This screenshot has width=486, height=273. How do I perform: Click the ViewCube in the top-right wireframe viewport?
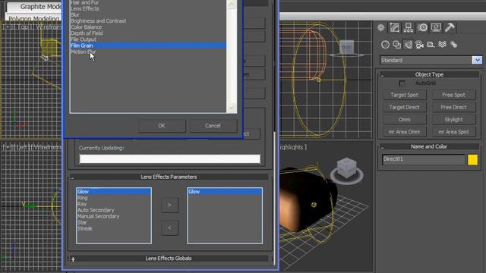pyautogui.click(x=346, y=48)
